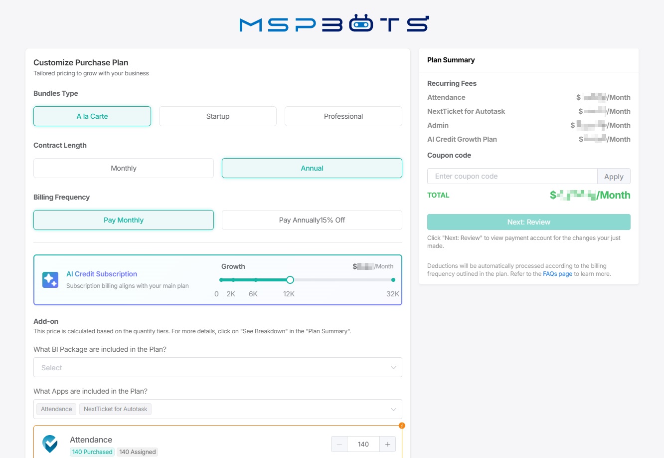664x458 pixels.
Task: Click the Attendance app checkmark icon
Action: tap(50, 443)
